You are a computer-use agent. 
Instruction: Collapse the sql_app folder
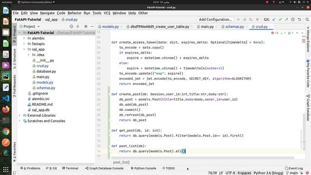click(24, 49)
